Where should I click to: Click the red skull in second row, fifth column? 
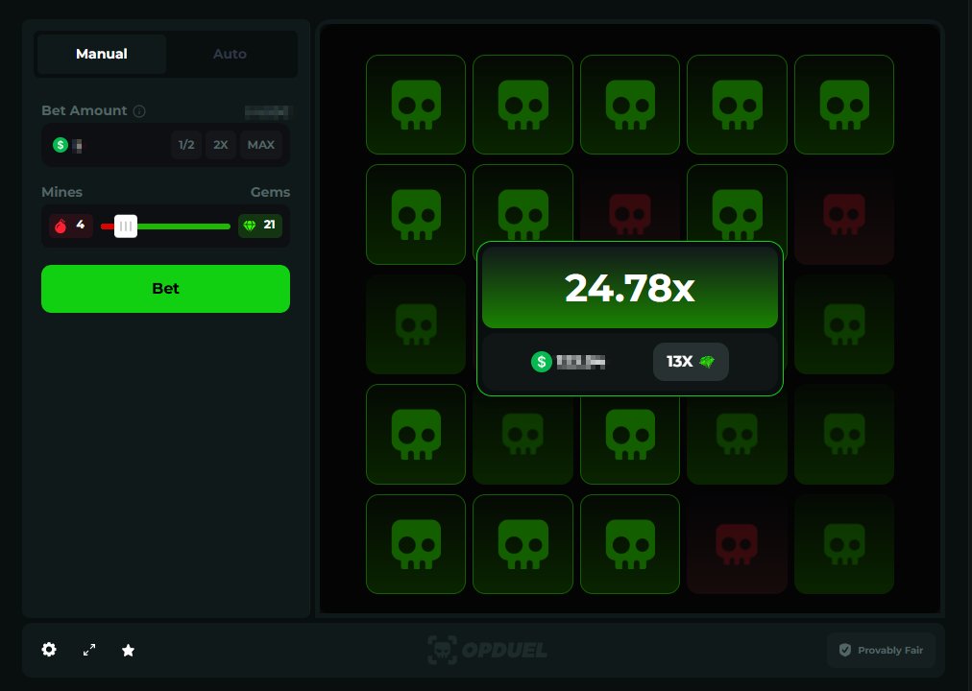point(844,214)
